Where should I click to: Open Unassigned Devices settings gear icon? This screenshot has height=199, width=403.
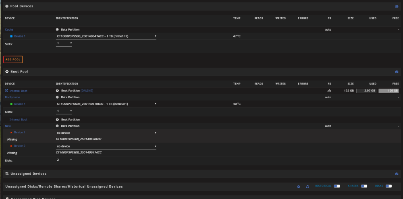[x=298, y=187]
